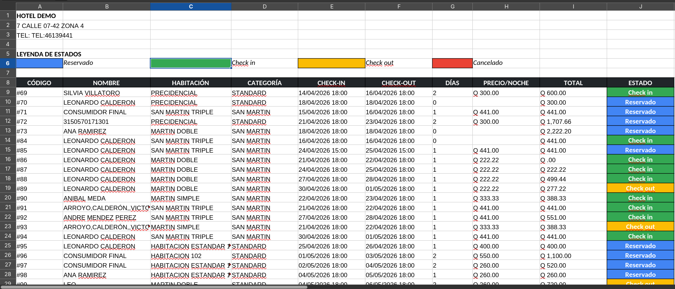The height and width of the screenshot is (289, 675).
Task: Select row 19 header
Action: coord(8,188)
